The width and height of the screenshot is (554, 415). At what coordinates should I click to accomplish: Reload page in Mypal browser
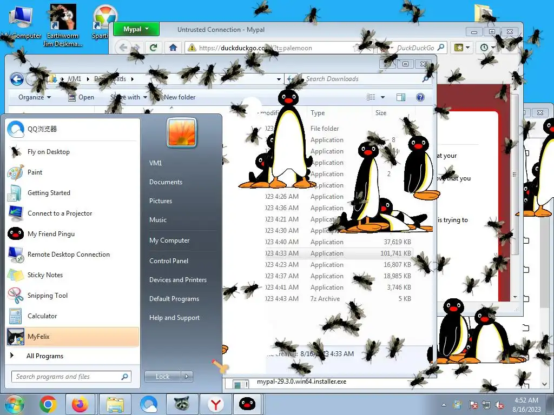tap(153, 48)
